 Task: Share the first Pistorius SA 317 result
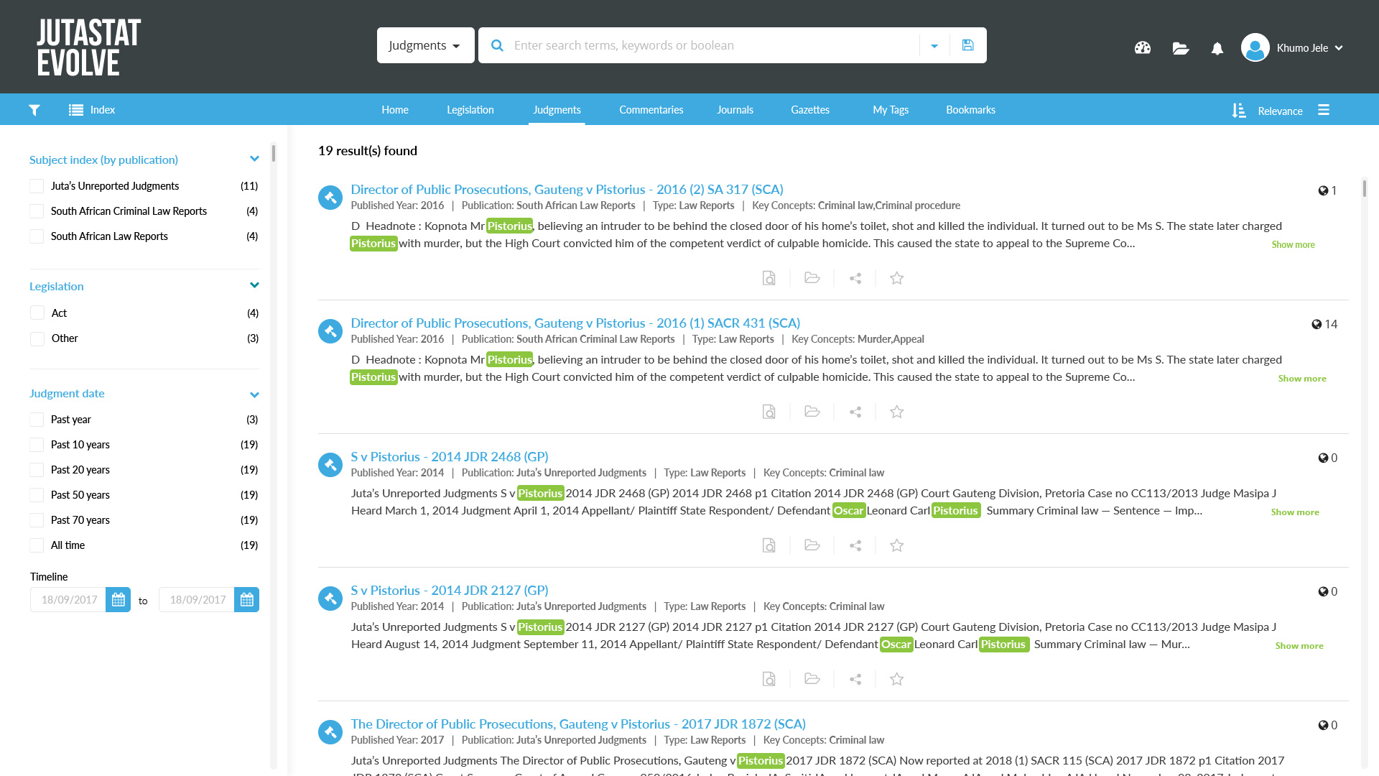(x=855, y=278)
